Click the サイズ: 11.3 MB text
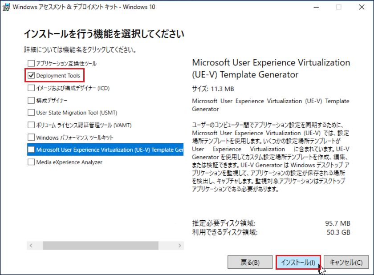 pyautogui.click(x=213, y=89)
